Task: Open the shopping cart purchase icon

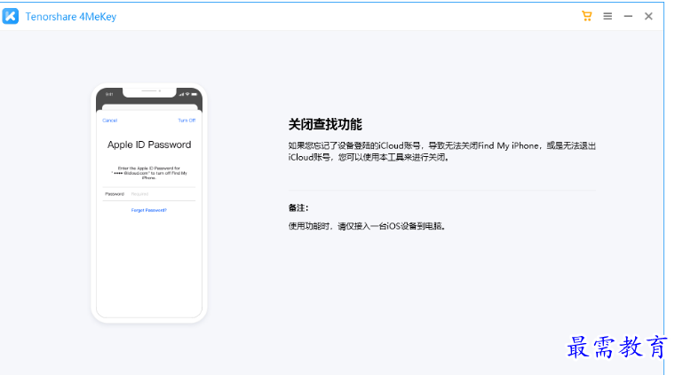Action: click(x=586, y=16)
